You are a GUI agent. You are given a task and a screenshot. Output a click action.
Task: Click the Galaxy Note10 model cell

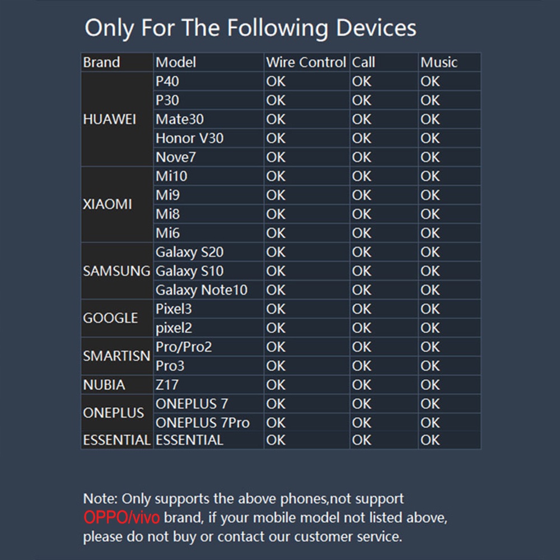[x=208, y=290]
